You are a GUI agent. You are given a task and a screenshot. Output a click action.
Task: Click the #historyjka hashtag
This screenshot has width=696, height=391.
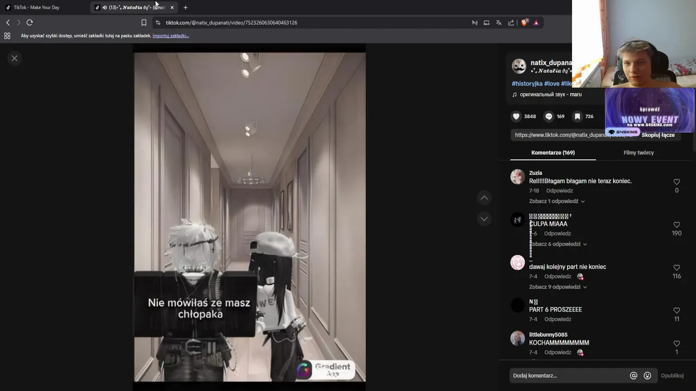click(527, 84)
